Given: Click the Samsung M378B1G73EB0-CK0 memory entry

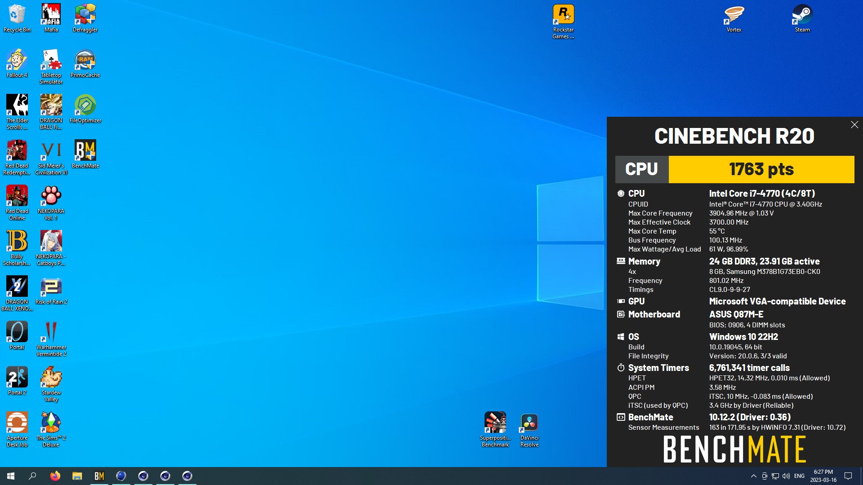Looking at the screenshot, I should pyautogui.click(x=765, y=272).
